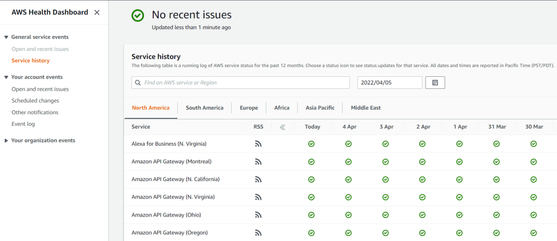Switch to Europe tab
This screenshot has height=241, width=557.
point(249,108)
